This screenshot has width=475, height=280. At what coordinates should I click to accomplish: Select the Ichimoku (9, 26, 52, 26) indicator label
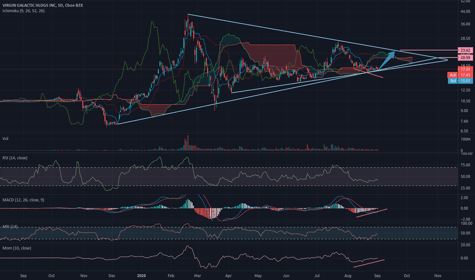click(x=23, y=11)
